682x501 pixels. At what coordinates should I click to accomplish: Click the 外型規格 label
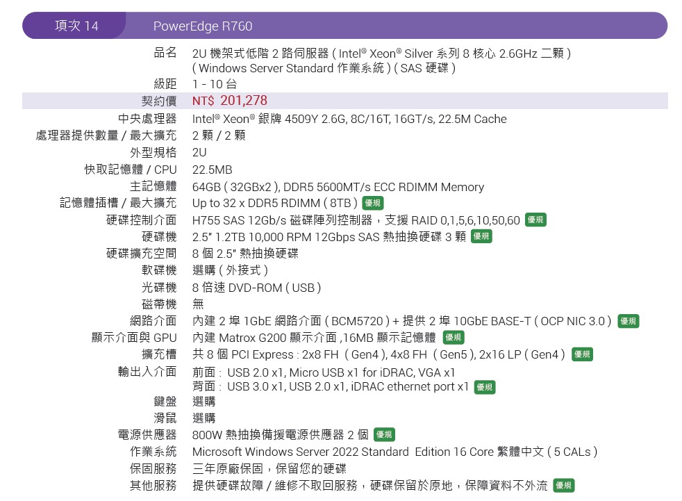(153, 152)
